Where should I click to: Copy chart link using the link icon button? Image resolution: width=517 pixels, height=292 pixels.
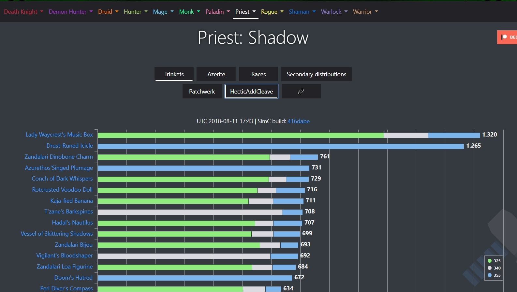click(301, 91)
